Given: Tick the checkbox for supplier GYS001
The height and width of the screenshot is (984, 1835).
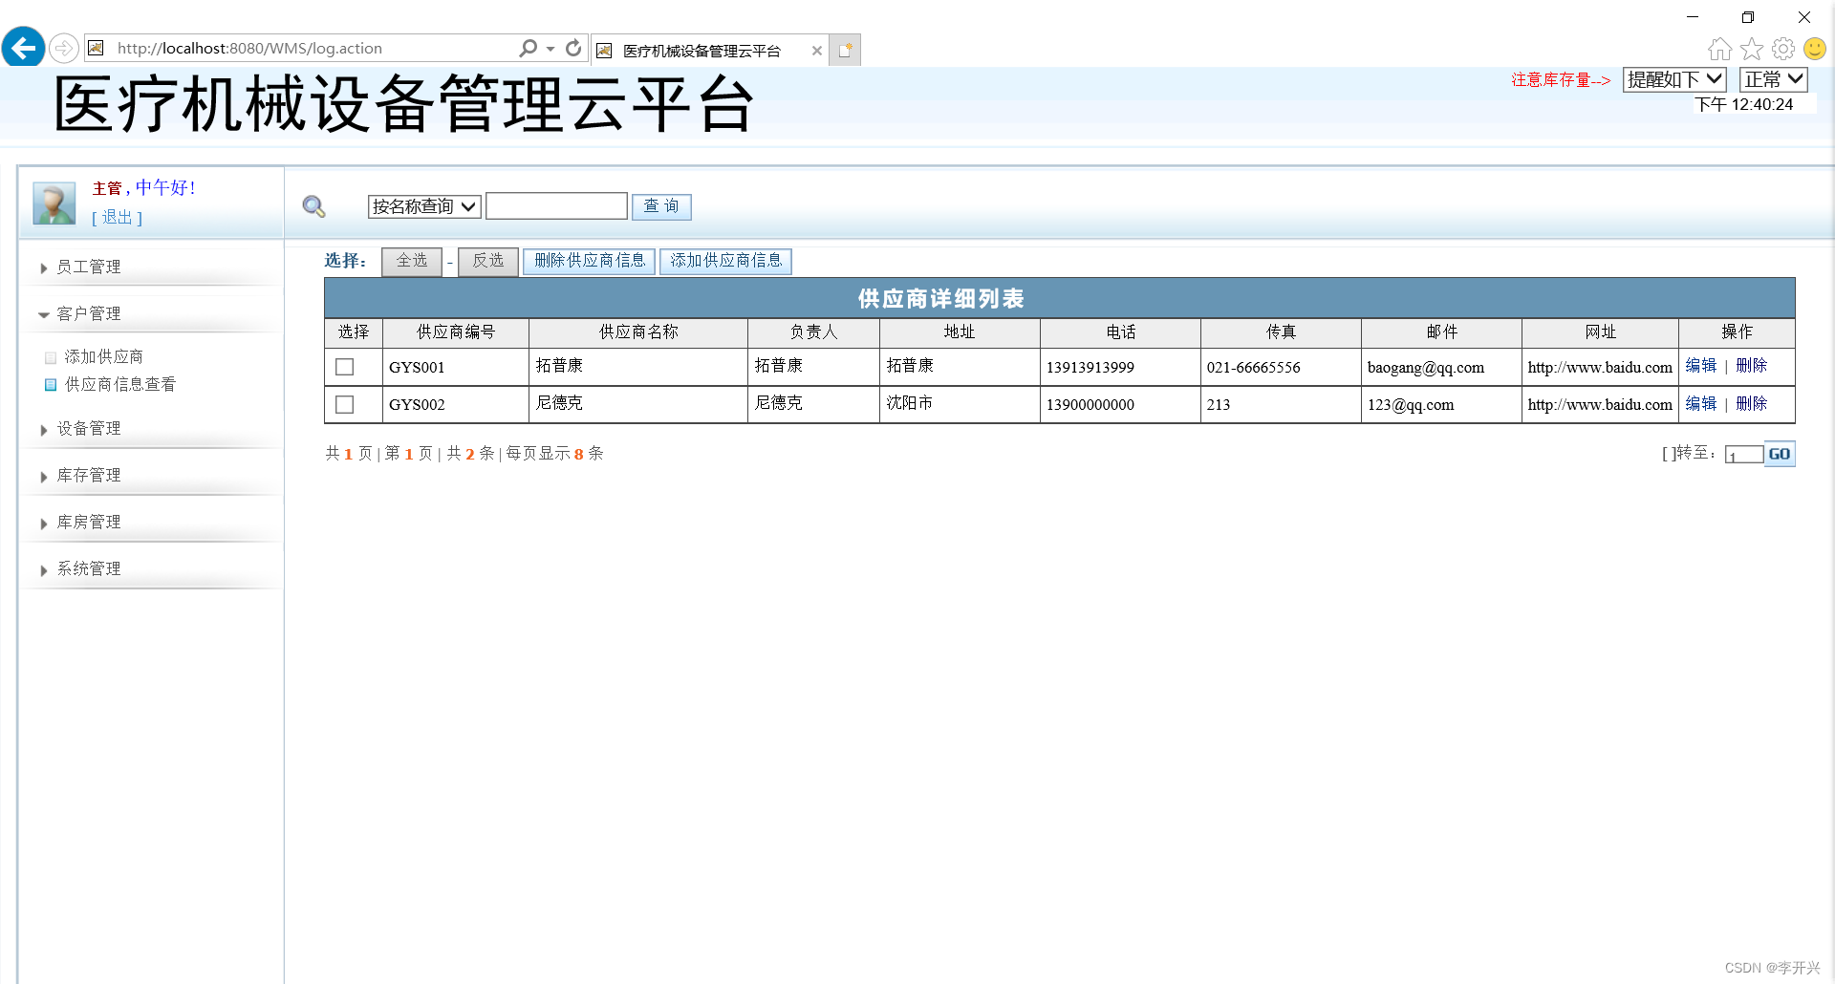Looking at the screenshot, I should click(x=345, y=367).
